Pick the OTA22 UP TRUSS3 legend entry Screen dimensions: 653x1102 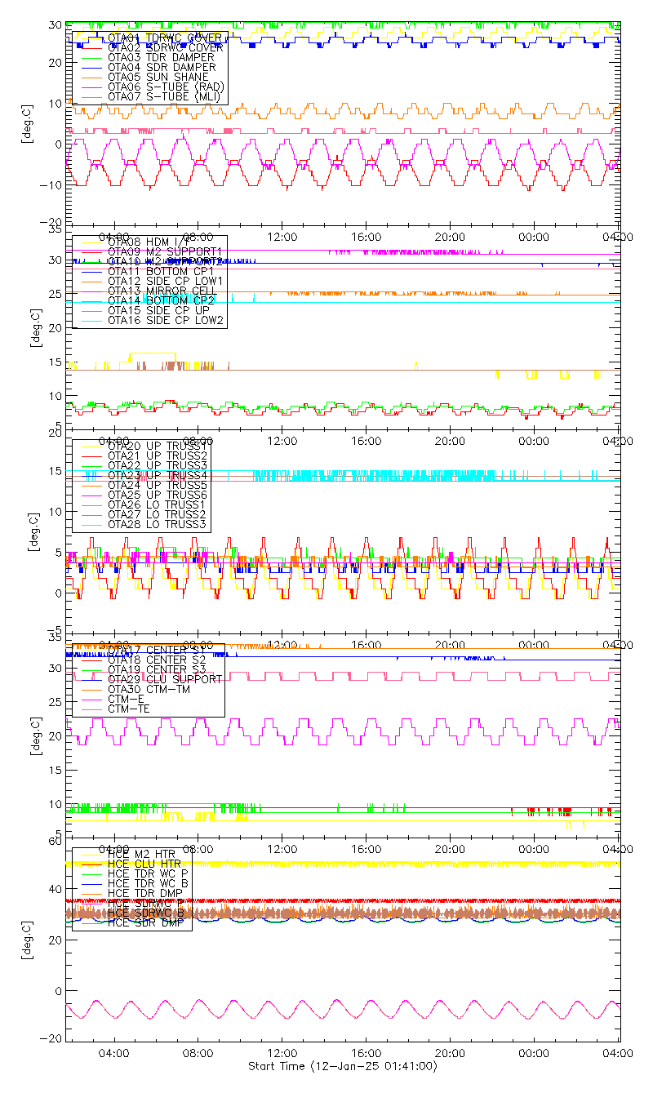pyautogui.click(x=158, y=465)
